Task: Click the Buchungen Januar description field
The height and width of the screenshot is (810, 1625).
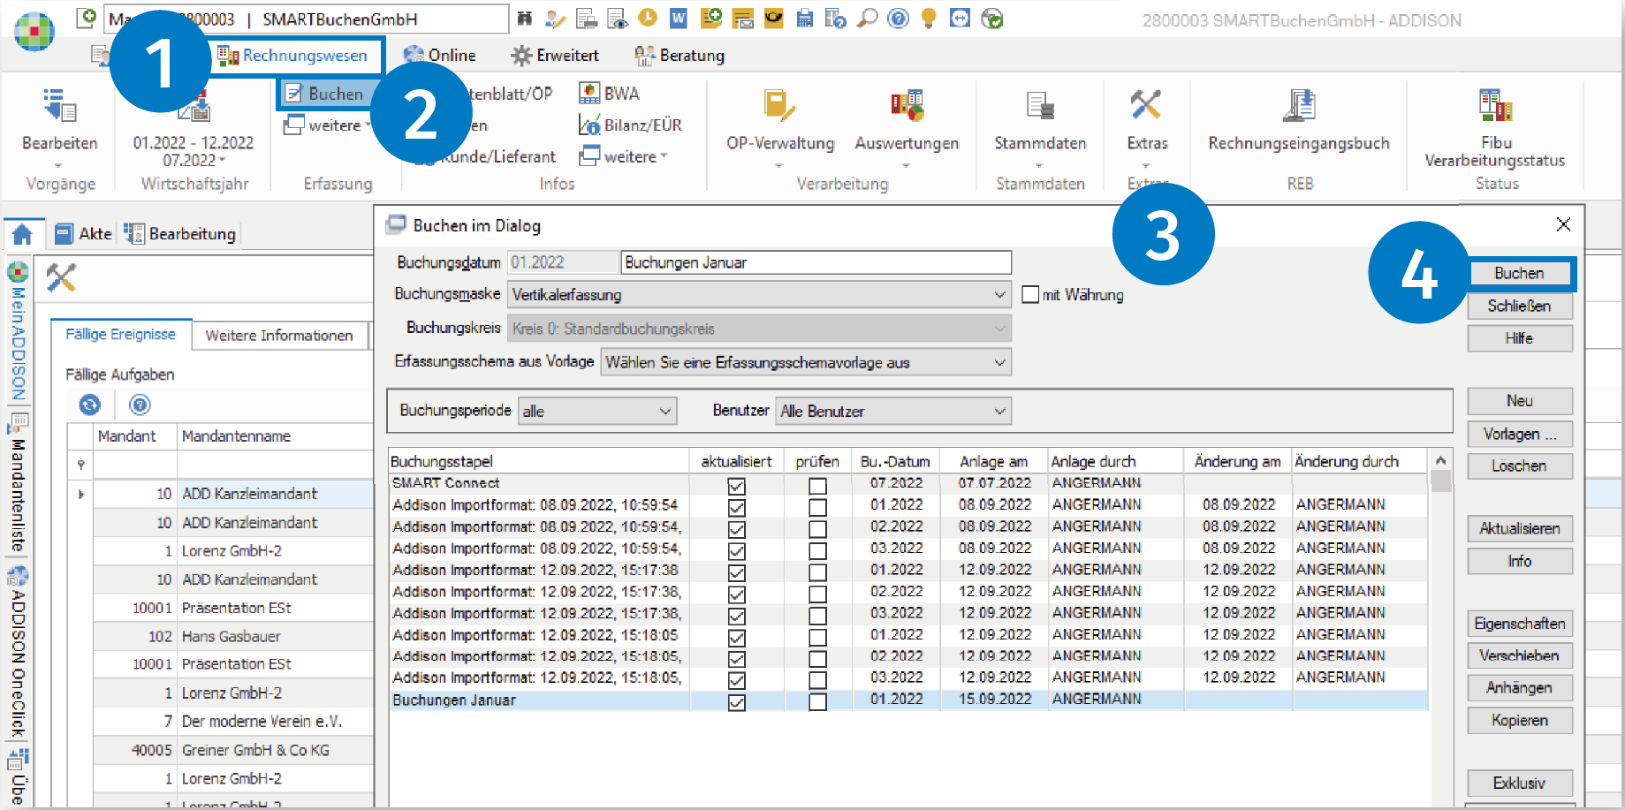Action: pos(816,262)
